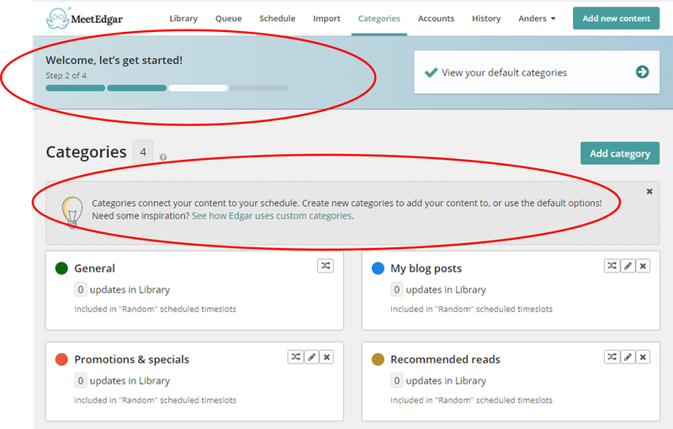
Task: Select the Categories tab
Action: click(379, 19)
